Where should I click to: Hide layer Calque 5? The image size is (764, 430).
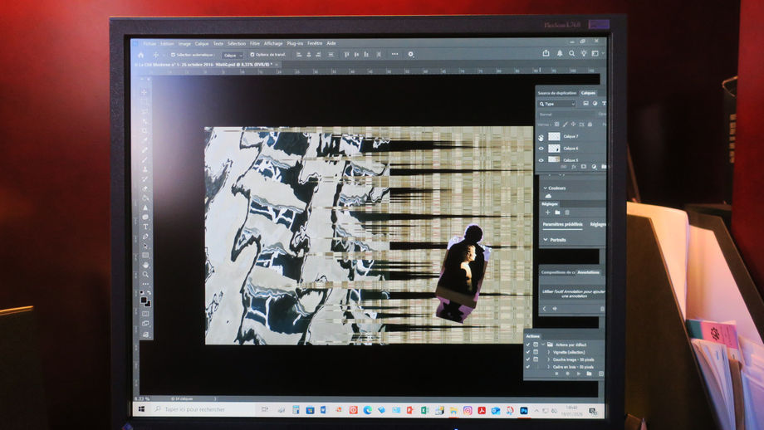point(541,159)
